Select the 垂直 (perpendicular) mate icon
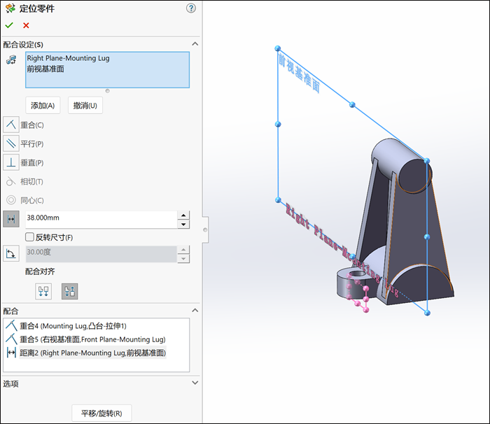Viewport: 490px width, 424px height. 11,163
